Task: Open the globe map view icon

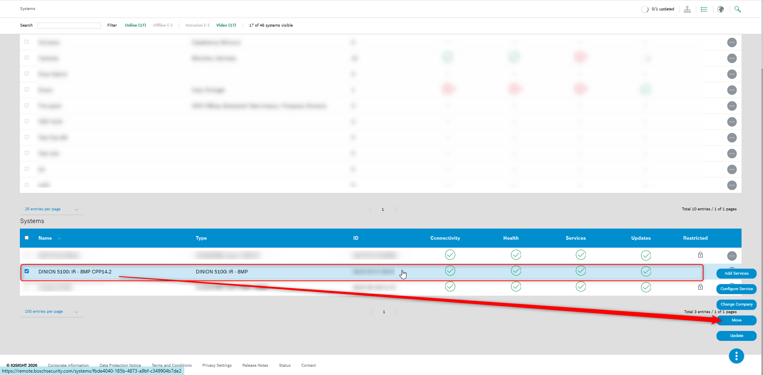Action: pos(720,9)
